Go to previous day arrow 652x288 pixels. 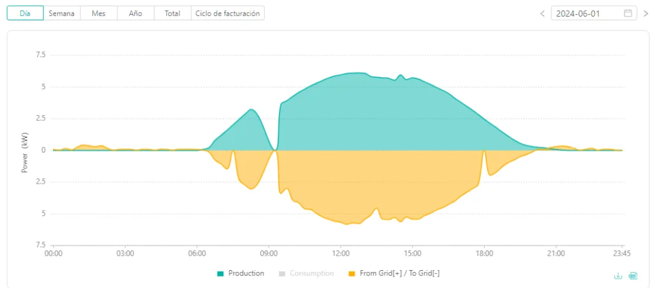(x=542, y=13)
